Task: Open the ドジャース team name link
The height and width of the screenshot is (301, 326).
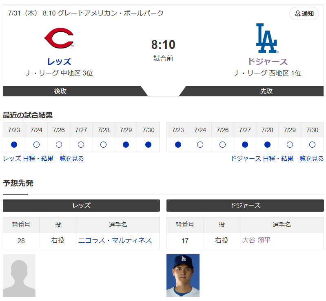Action: pyautogui.click(x=267, y=62)
